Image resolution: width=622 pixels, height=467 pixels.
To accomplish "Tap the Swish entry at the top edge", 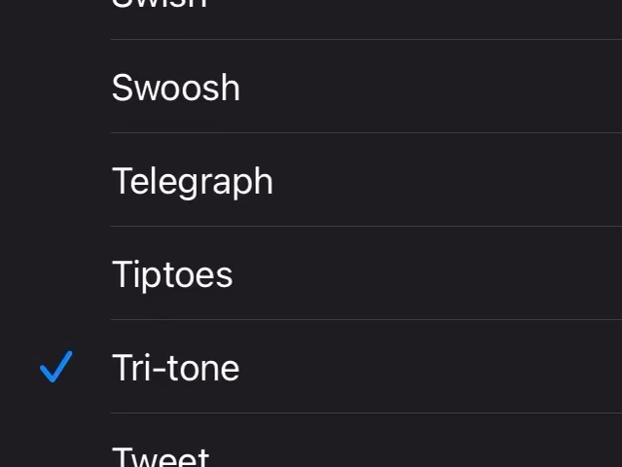I will coord(160,6).
